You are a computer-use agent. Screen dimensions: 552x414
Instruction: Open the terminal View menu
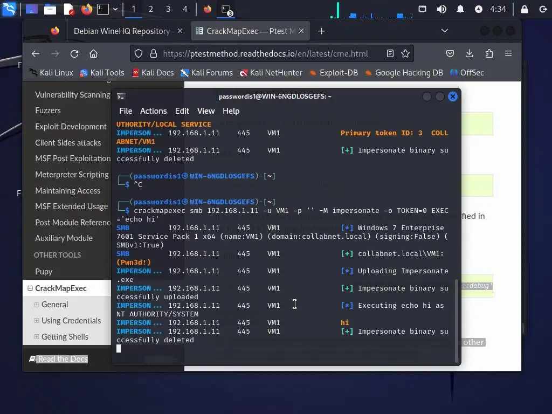206,111
